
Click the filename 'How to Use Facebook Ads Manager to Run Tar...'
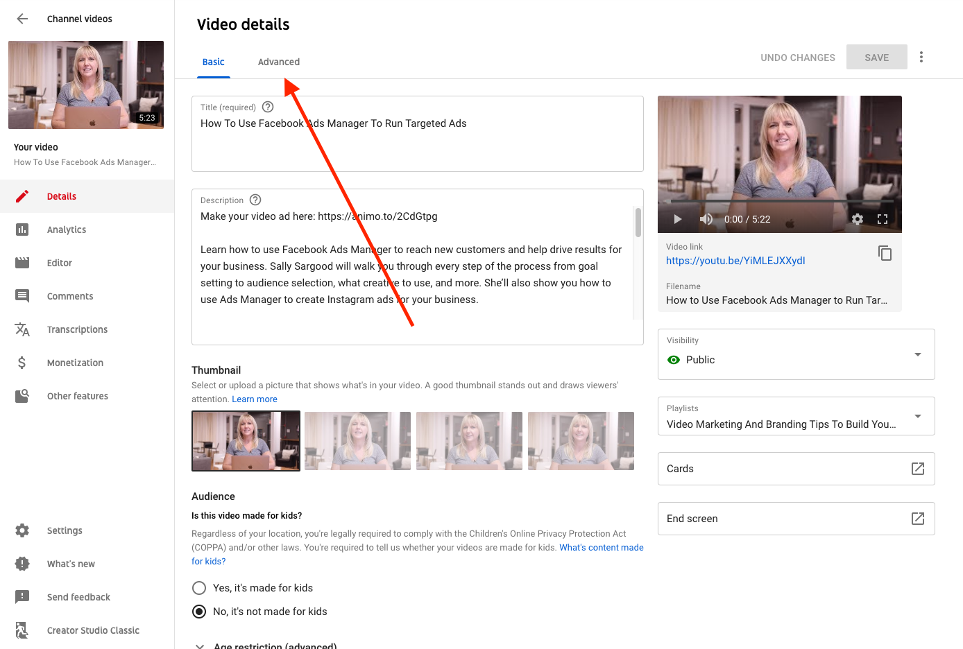click(x=776, y=300)
